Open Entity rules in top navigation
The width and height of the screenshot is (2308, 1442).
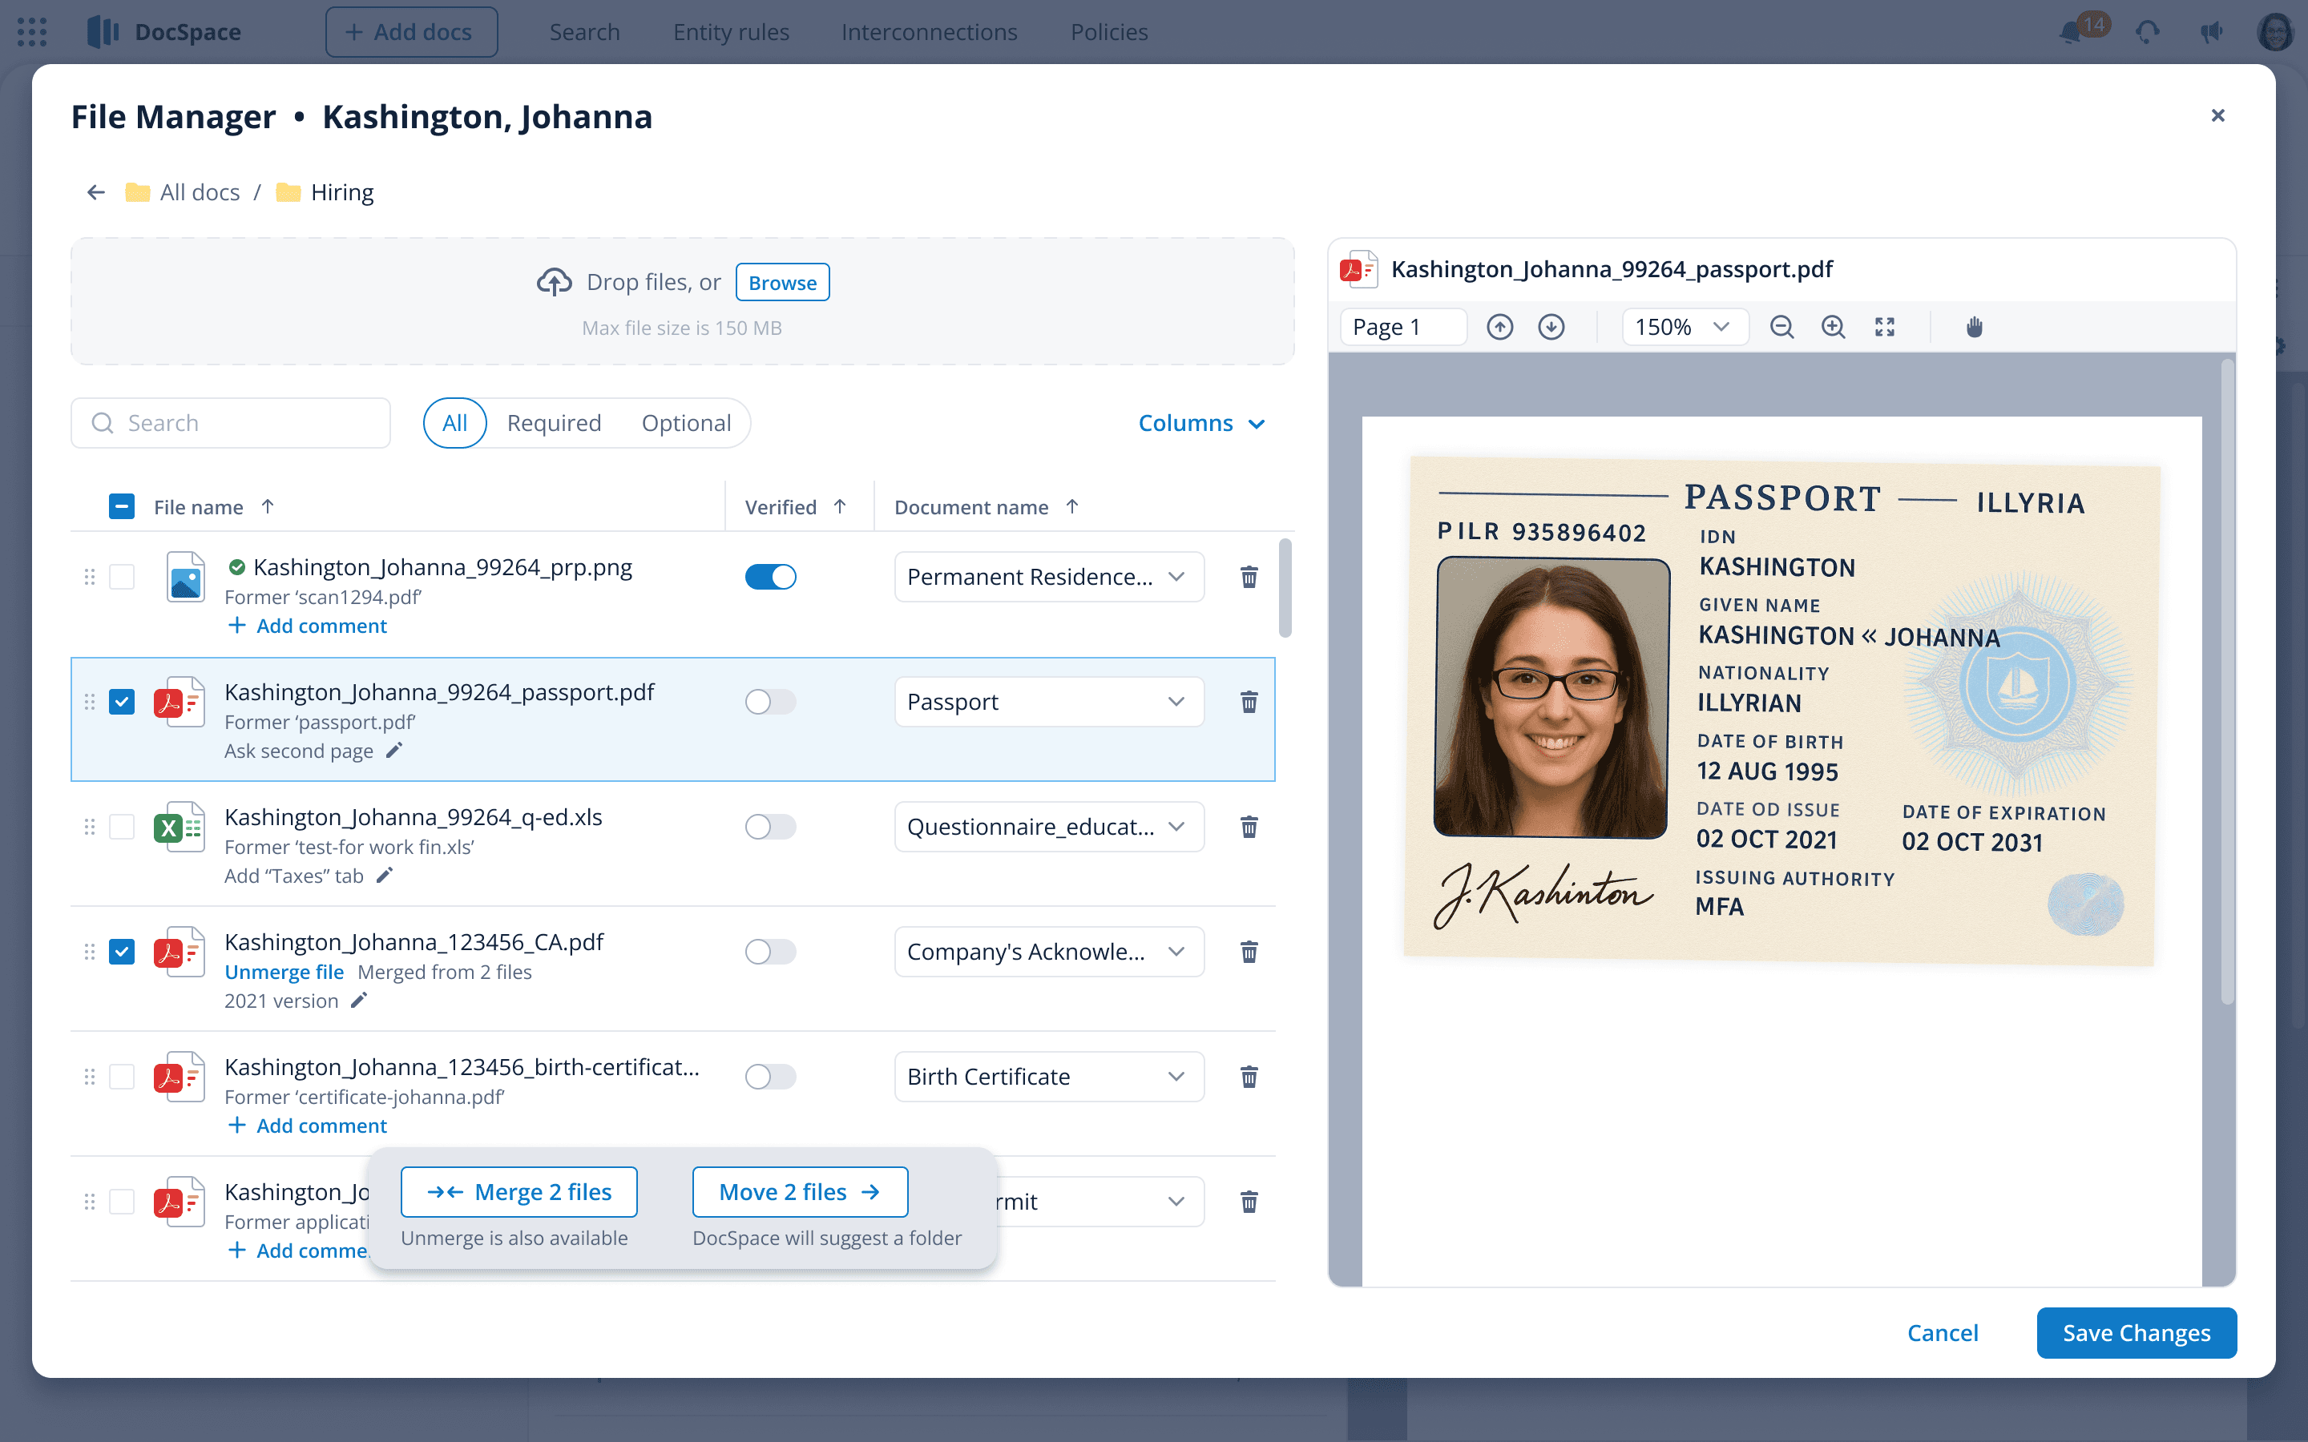(x=731, y=32)
